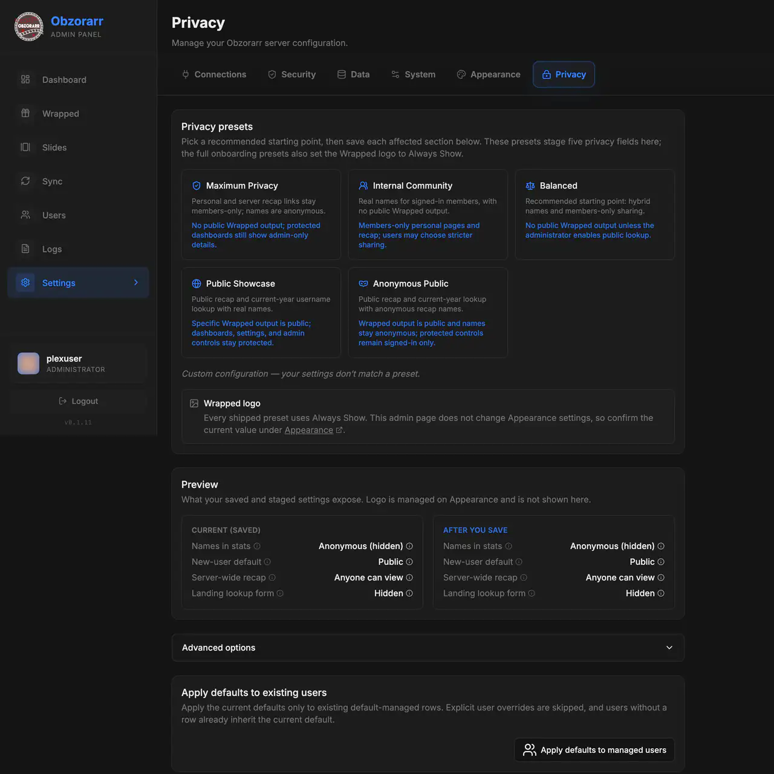The width and height of the screenshot is (774, 774).
Task: Choose the Internal Community preset card
Action: click(428, 215)
